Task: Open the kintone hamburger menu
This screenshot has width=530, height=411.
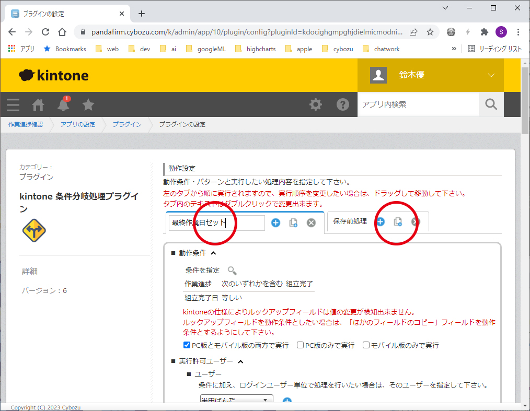Action: 13,104
